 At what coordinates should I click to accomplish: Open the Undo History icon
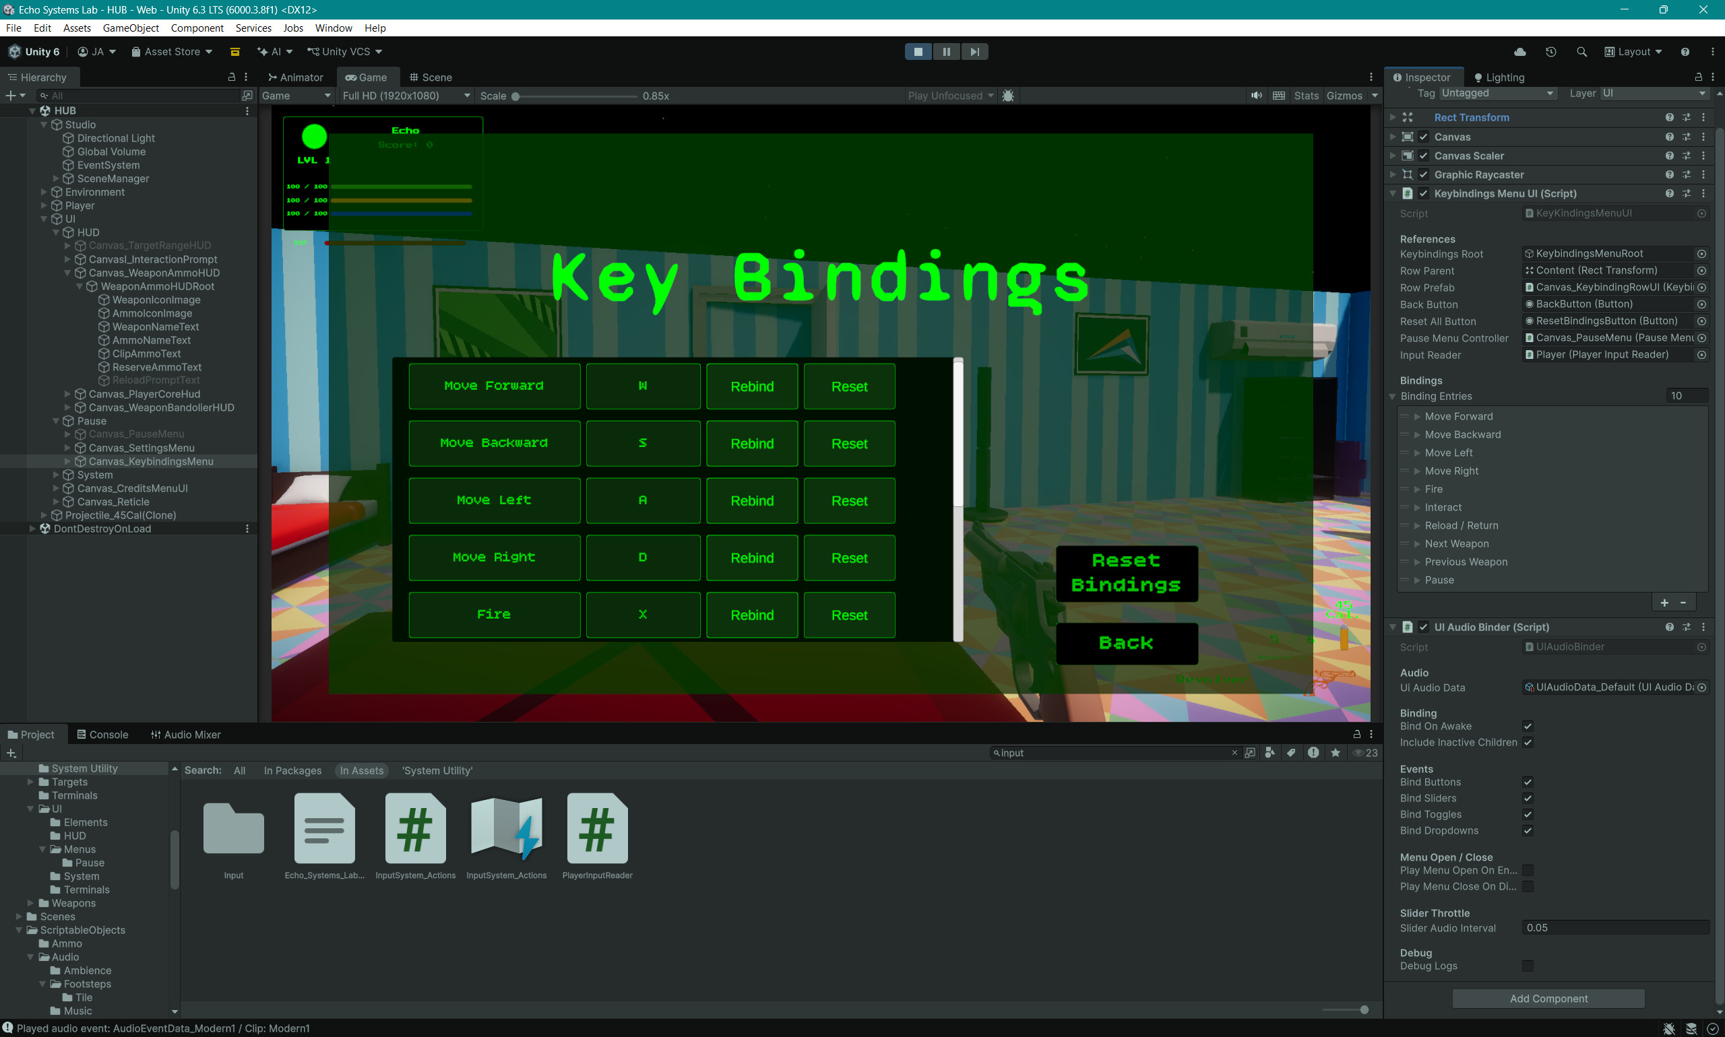[x=1551, y=52]
